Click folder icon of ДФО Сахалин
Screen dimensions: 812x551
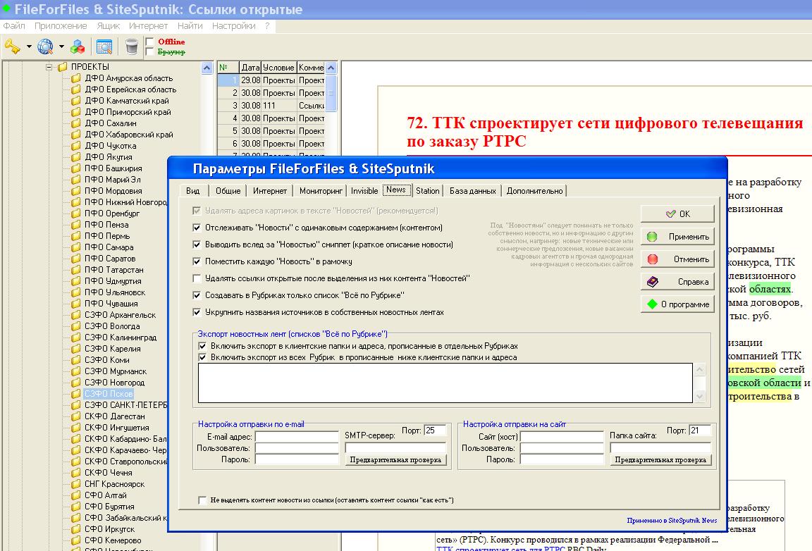76,123
